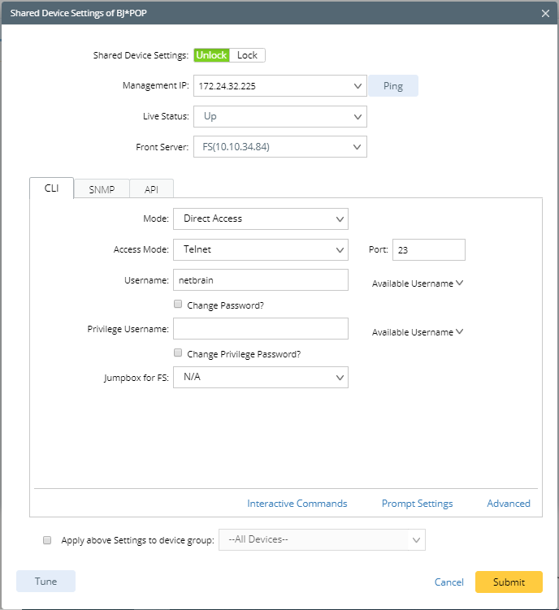Enable the Change Password checkbox
Screen dimensions: 559x610
pos(178,305)
